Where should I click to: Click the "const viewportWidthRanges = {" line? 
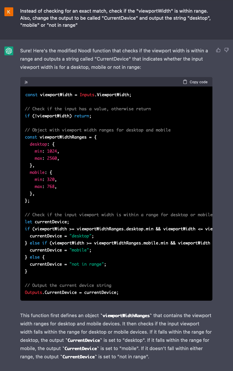click(60, 137)
